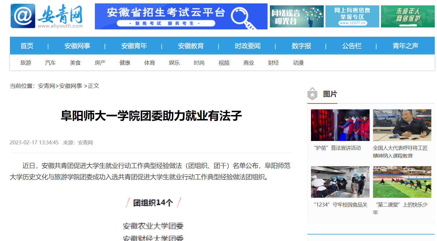Open the 安徽教育 navigation tab
Viewport: 437px width, 241px height.
(x=191, y=46)
